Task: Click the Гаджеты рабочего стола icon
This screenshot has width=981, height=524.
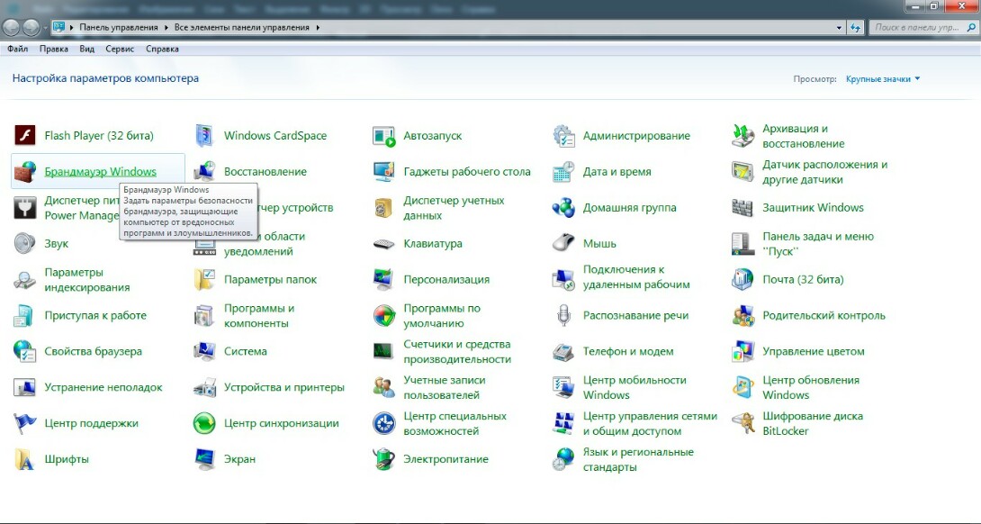Action: (384, 172)
